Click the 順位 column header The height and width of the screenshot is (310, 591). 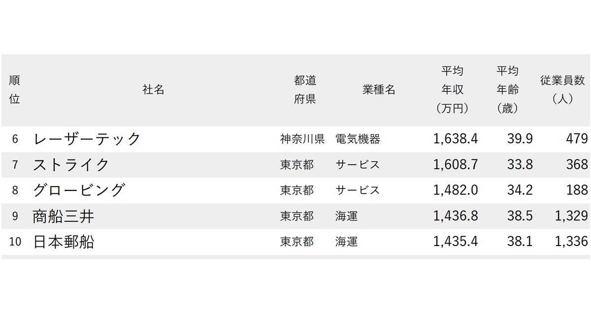tap(15, 90)
